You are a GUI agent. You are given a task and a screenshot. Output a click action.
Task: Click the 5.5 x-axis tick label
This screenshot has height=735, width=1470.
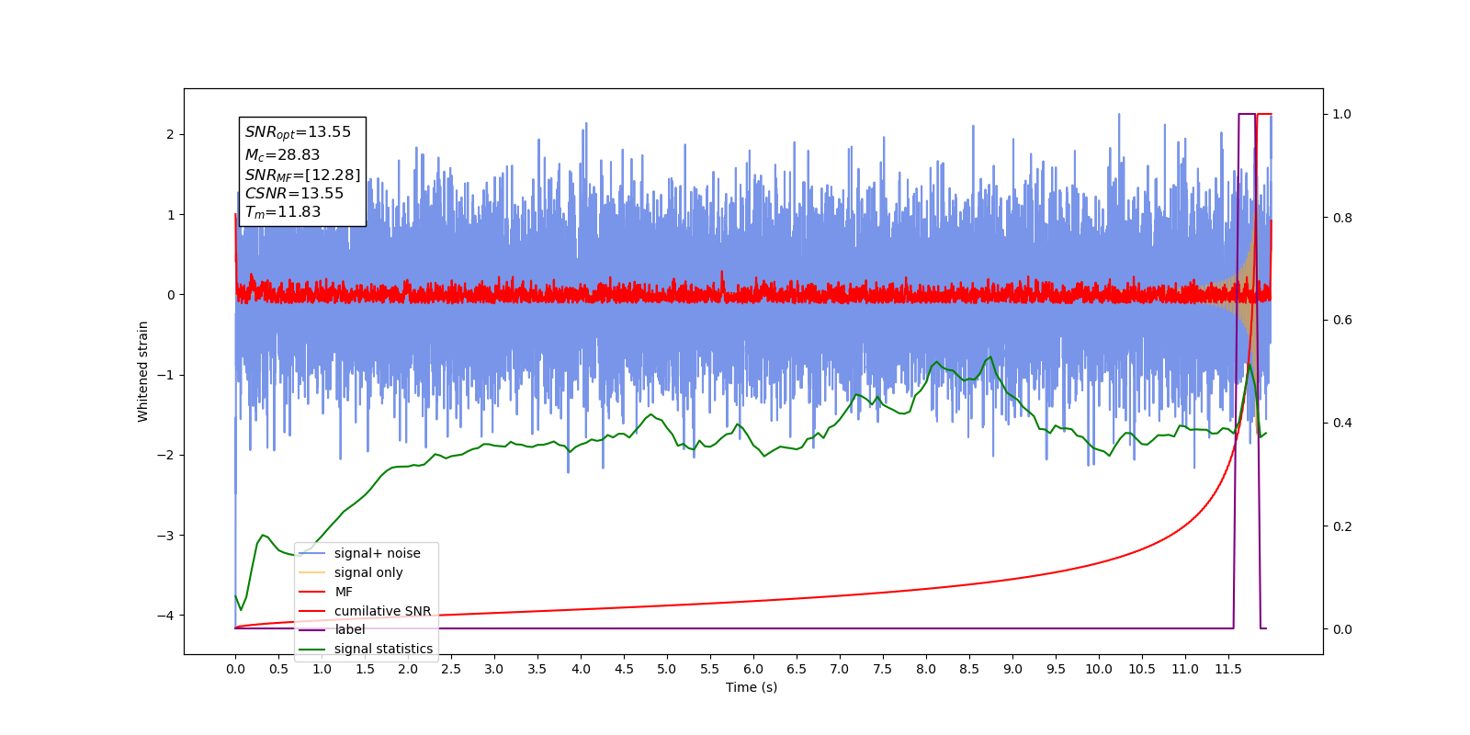click(x=710, y=669)
